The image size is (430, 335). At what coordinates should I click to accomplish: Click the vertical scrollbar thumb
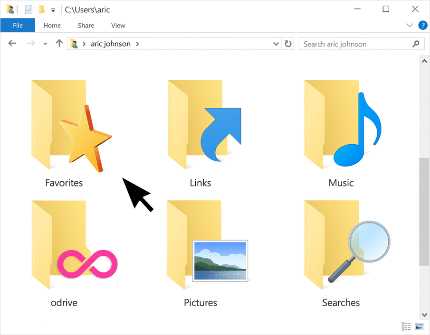[424, 212]
